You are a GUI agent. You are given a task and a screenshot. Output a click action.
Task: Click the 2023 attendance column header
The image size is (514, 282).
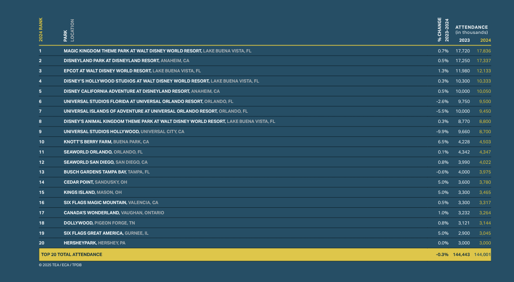tap(464, 40)
